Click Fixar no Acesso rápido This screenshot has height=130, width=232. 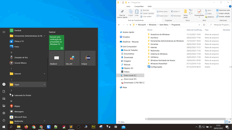122,14
